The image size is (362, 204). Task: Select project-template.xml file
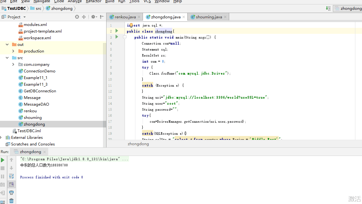[x=40, y=31]
